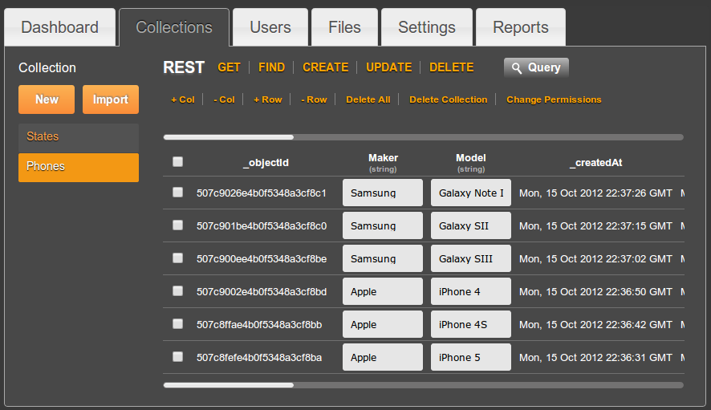Go to the Reports tab

pyautogui.click(x=520, y=28)
